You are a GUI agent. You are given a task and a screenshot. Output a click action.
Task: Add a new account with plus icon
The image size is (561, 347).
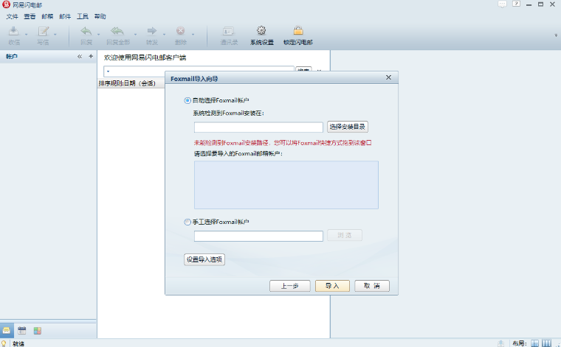tap(91, 56)
